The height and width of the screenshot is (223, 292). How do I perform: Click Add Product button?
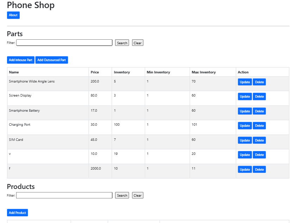coord(17,212)
